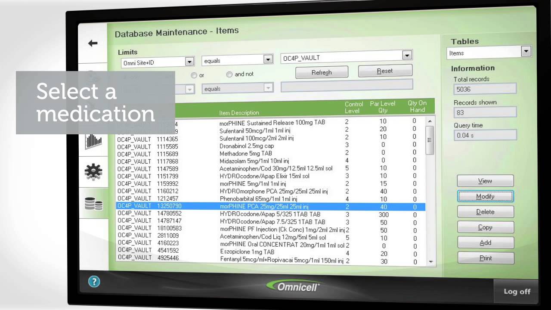The height and width of the screenshot is (310, 551).
Task: Click the list scrollbar thumb
Action: point(430,140)
